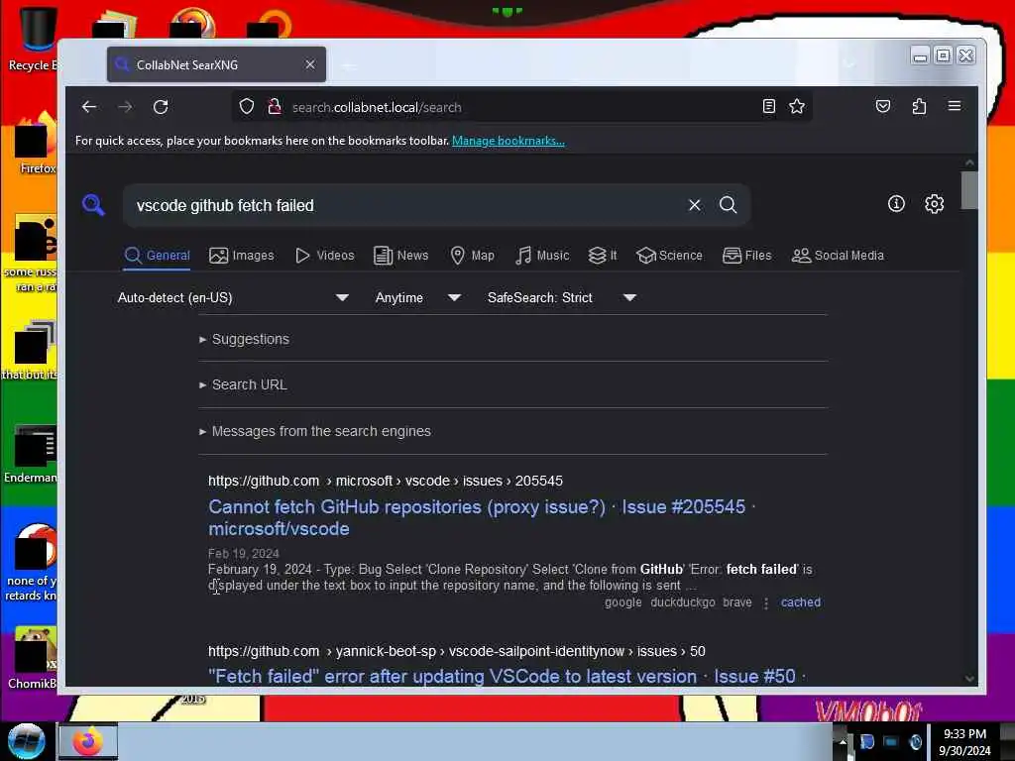This screenshot has height=761, width=1015.
Task: Open Cannot fetch GitHub repositories result
Action: click(x=482, y=517)
